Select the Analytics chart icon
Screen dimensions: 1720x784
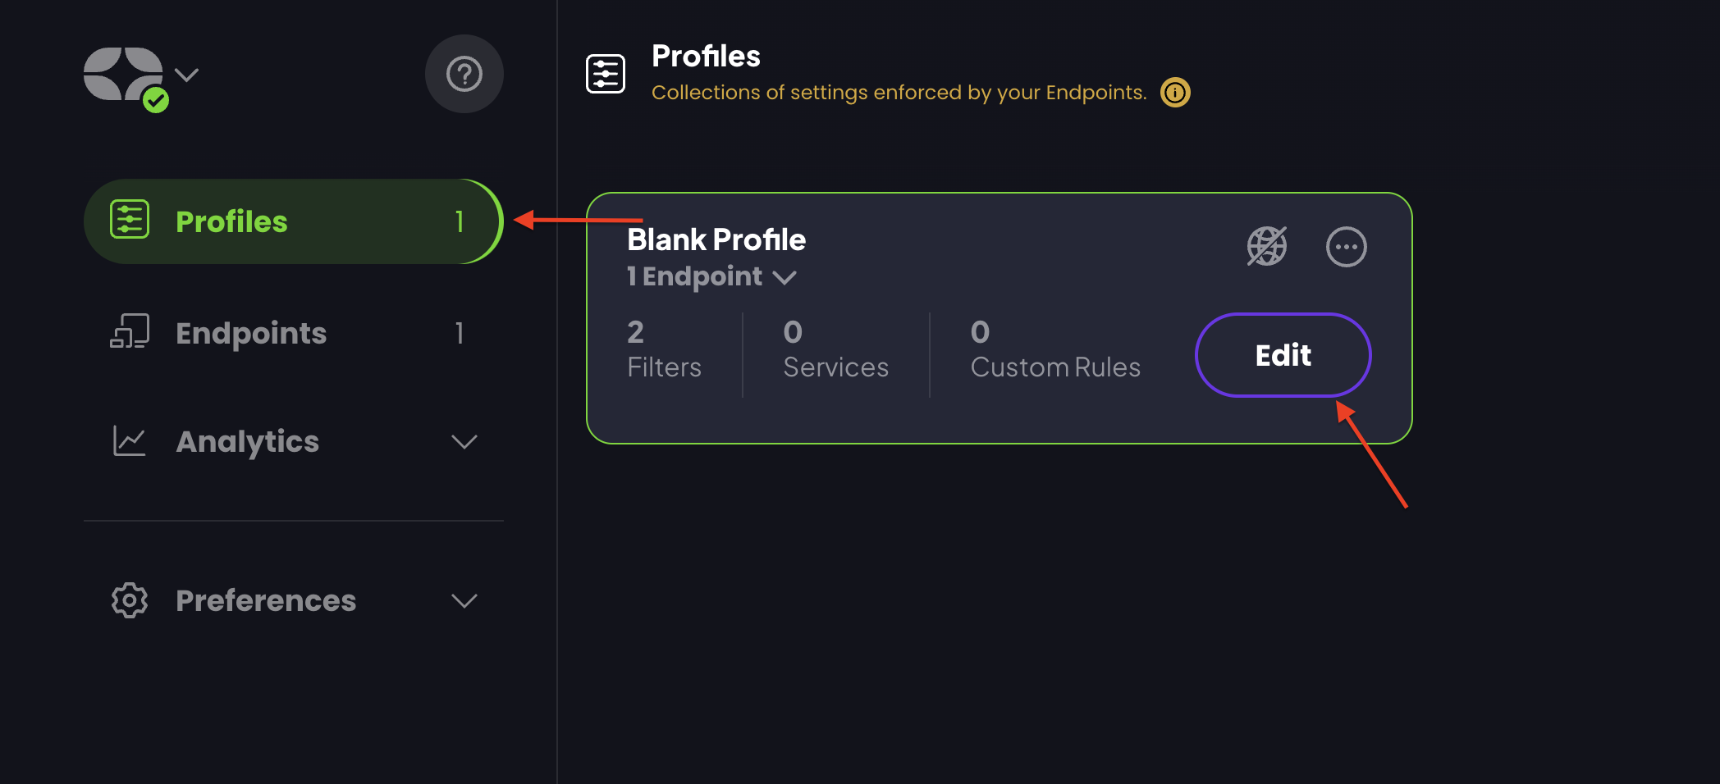point(129,441)
